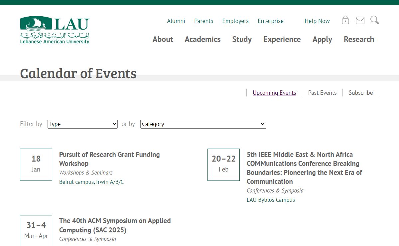
Task: Click the 18 Jan date box
Action: [36, 165]
